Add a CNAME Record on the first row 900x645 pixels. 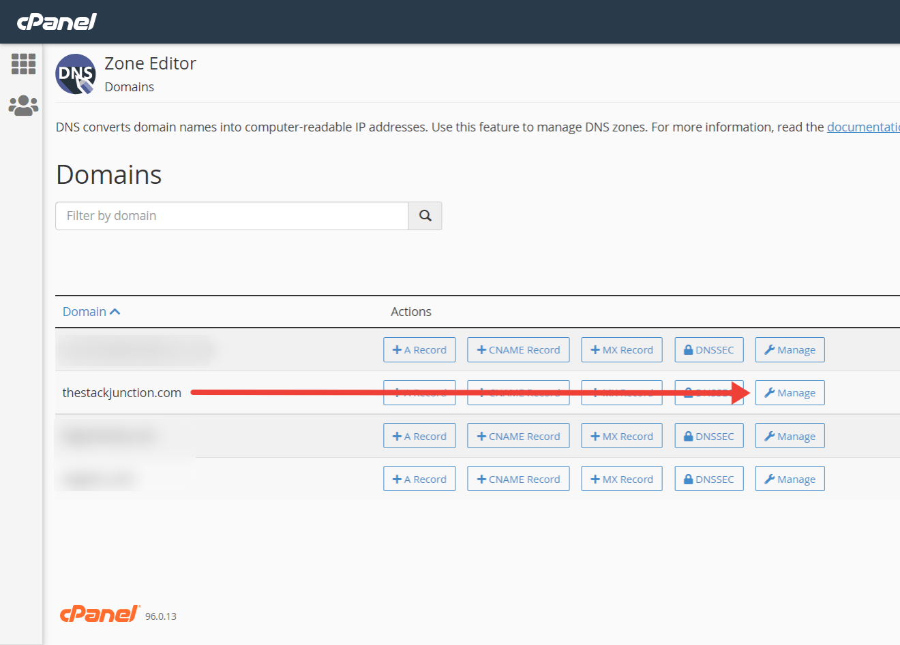pyautogui.click(x=518, y=349)
